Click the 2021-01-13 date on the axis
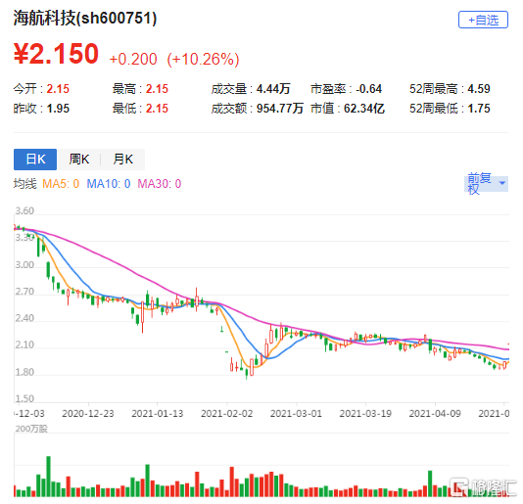The image size is (523, 504). (158, 414)
